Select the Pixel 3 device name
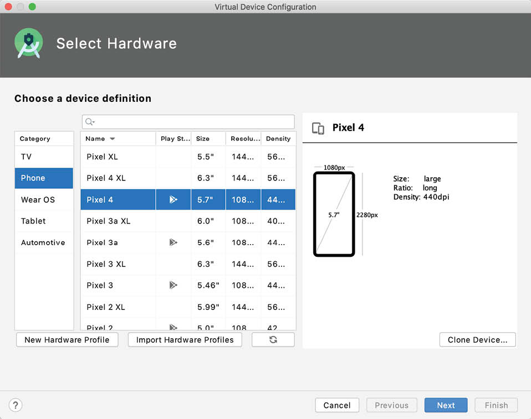 pos(100,285)
